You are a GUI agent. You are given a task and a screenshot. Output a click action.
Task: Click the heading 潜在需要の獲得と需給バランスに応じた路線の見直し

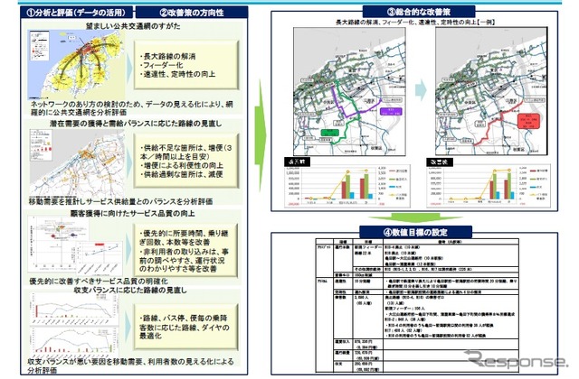pyautogui.click(x=136, y=123)
